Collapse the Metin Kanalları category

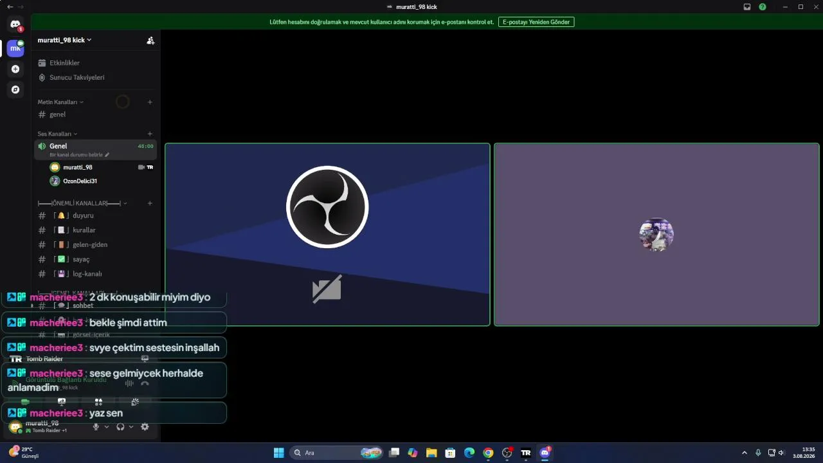pos(60,102)
